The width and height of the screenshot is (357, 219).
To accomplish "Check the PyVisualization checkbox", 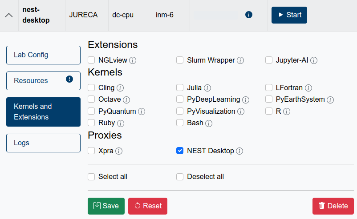I will 180,111.
